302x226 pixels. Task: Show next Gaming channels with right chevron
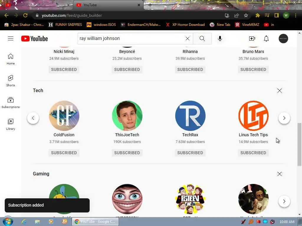coord(284,201)
